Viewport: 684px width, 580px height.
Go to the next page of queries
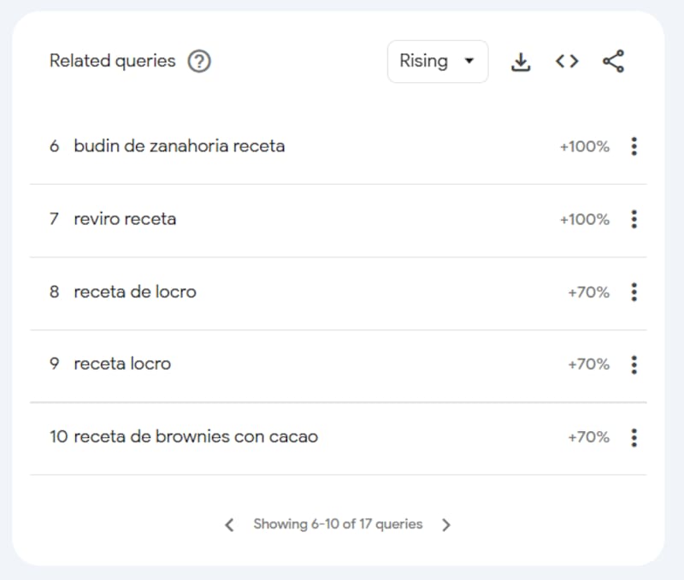445,524
